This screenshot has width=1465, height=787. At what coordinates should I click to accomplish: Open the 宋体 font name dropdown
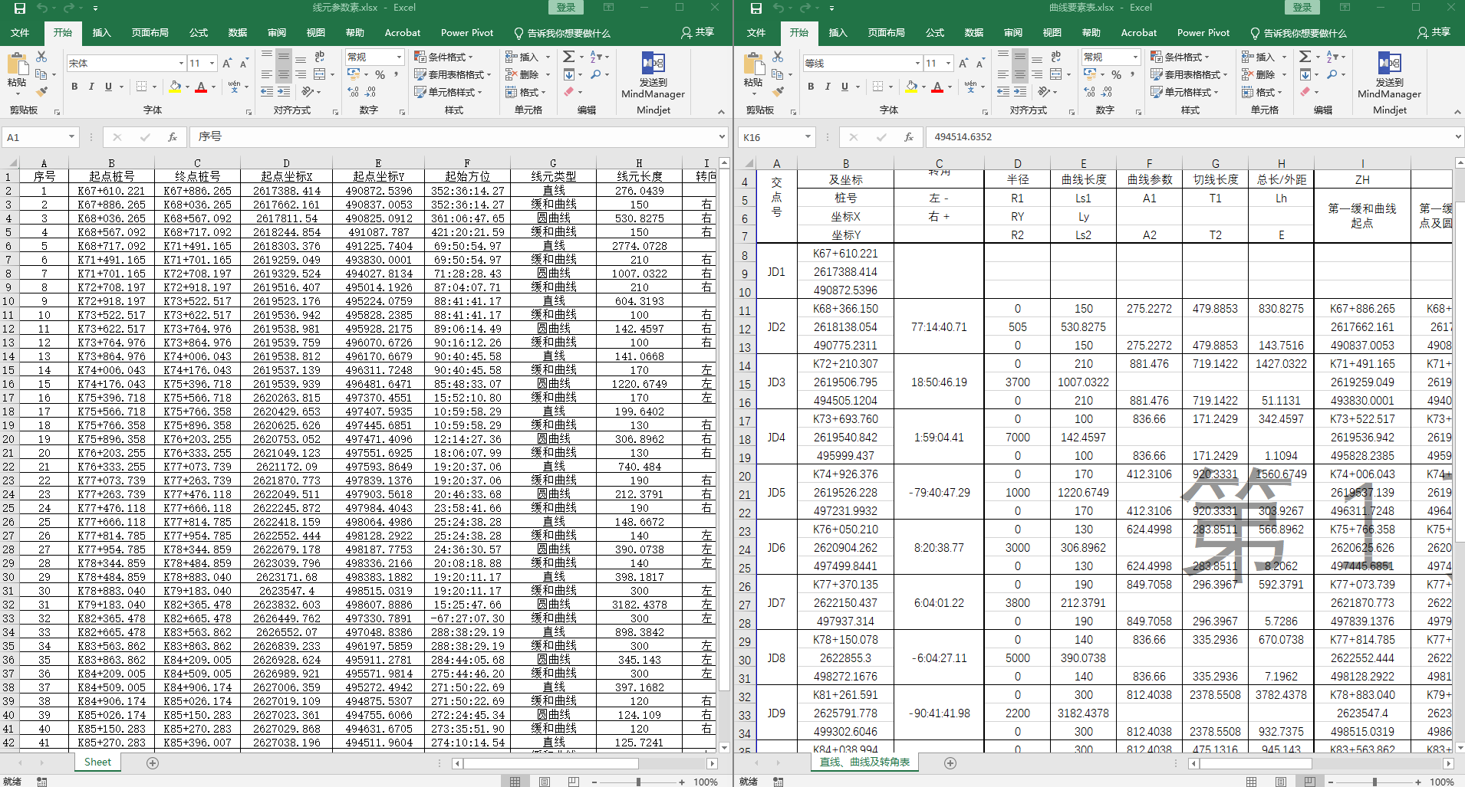pos(181,64)
